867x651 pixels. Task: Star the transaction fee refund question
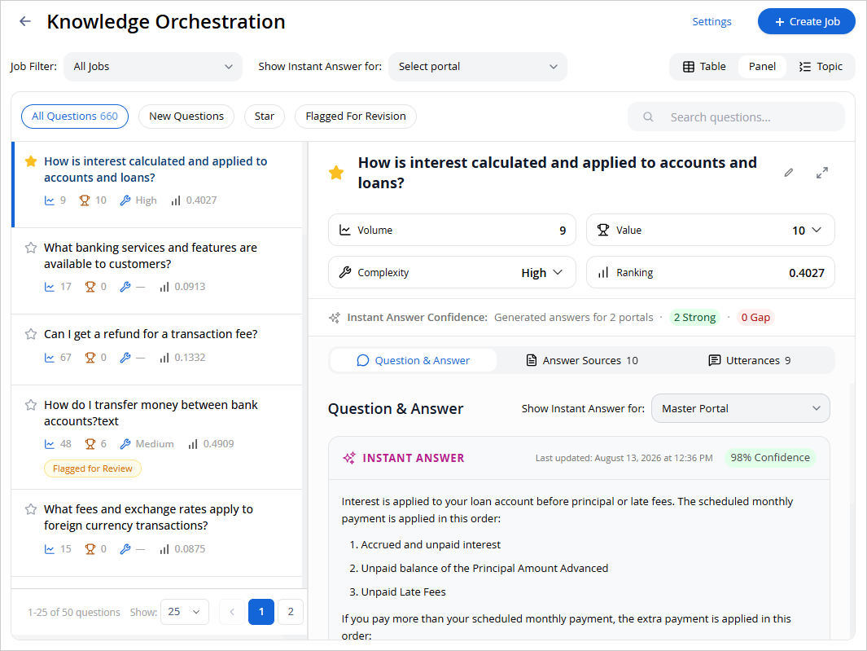point(31,334)
